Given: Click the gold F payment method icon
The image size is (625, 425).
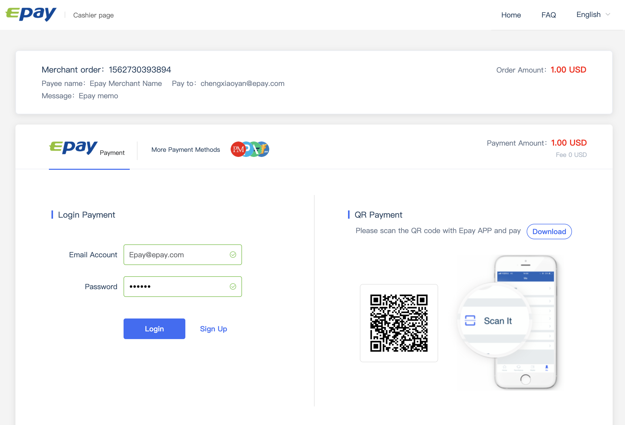Looking at the screenshot, I should pyautogui.click(x=264, y=149).
